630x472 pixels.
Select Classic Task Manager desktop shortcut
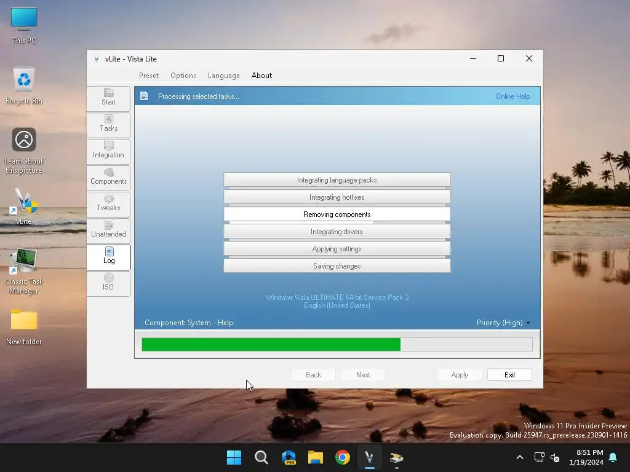tap(24, 271)
